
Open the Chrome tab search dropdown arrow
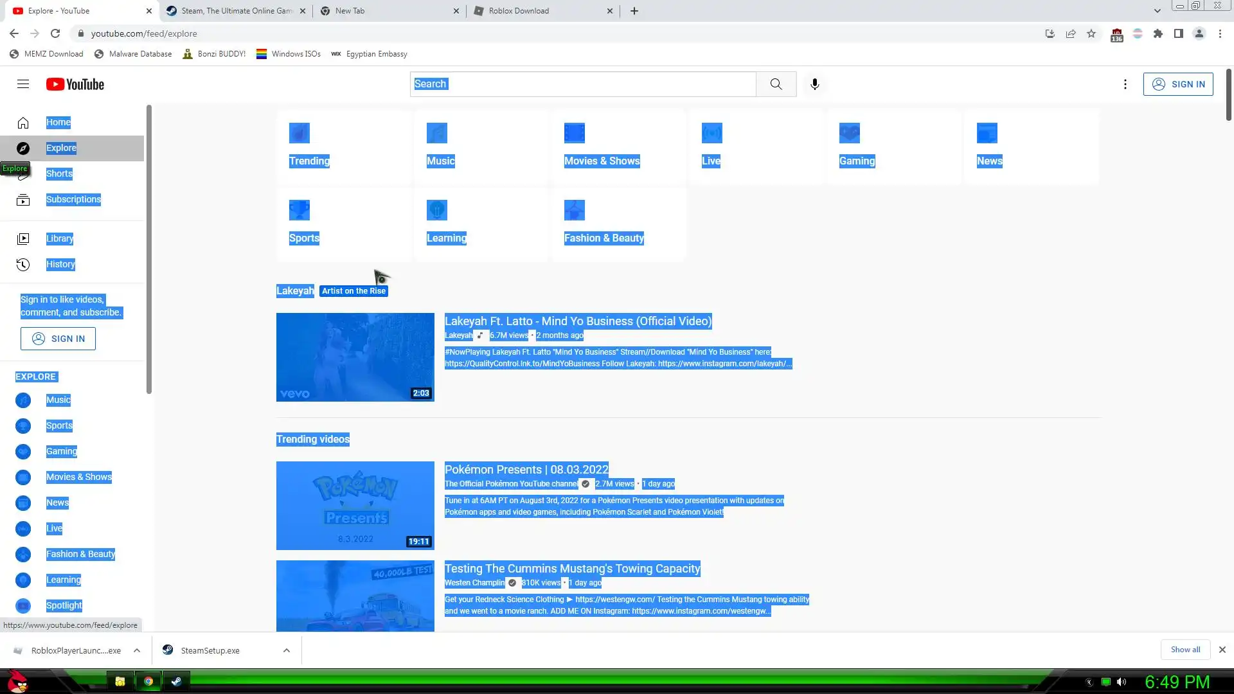[1157, 11]
